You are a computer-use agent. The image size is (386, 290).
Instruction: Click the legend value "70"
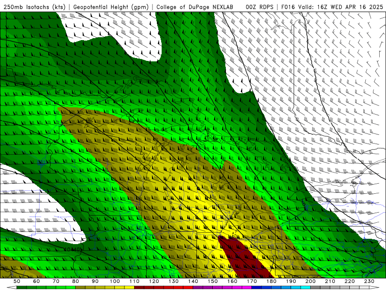(x=56, y=281)
